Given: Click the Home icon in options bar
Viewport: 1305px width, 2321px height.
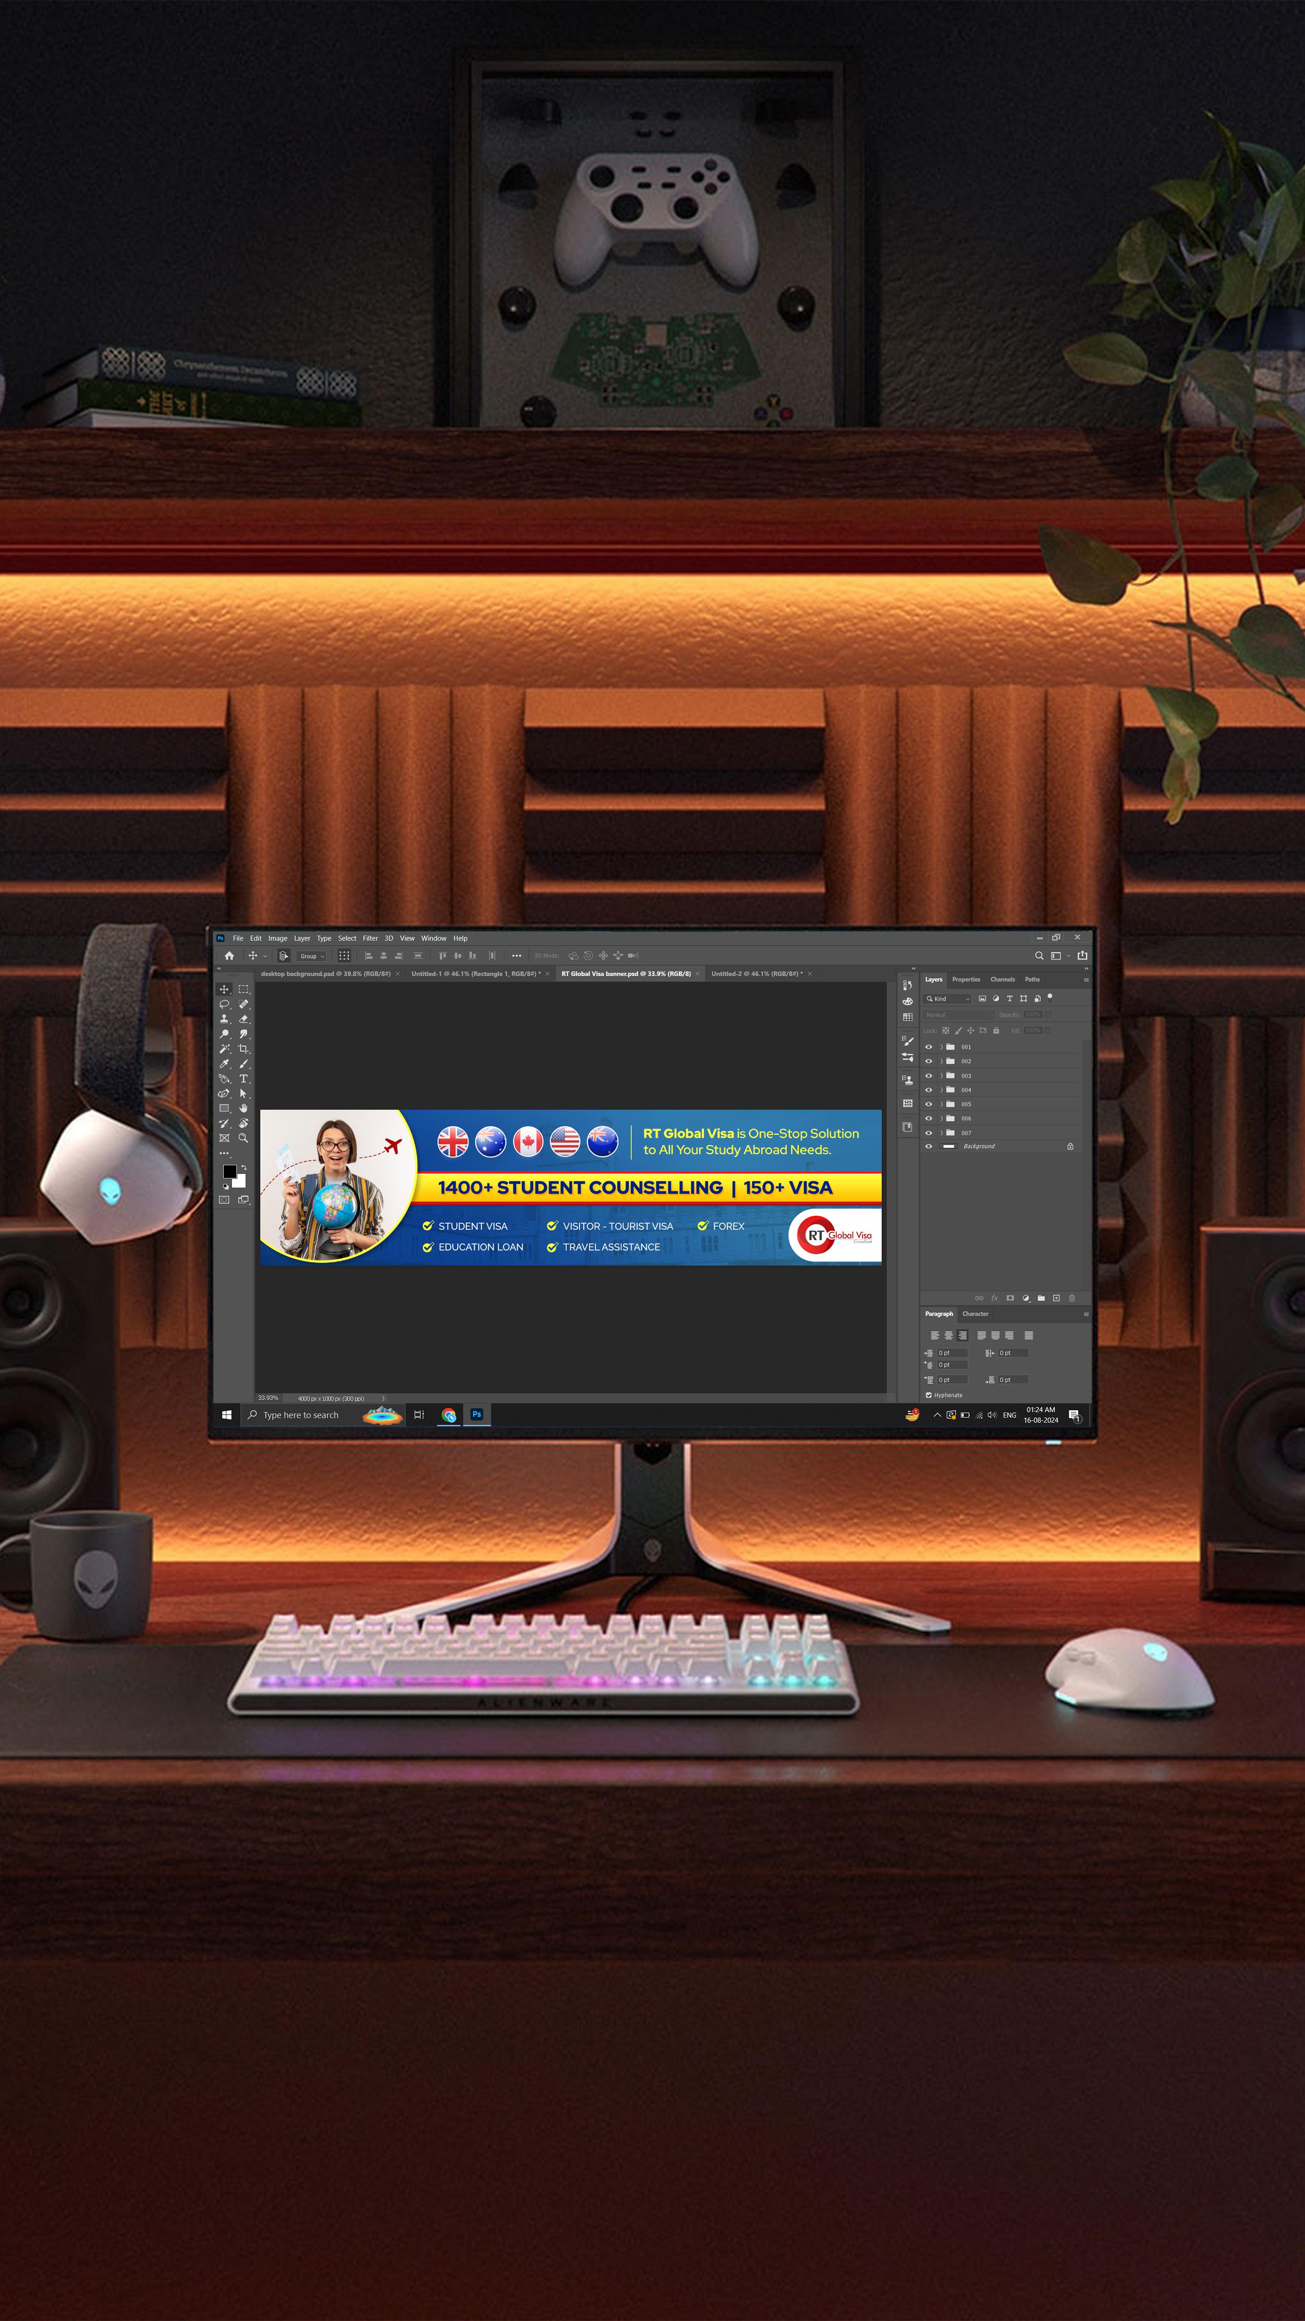Looking at the screenshot, I should tap(229, 956).
